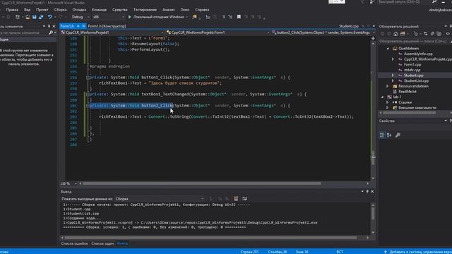Switch to Form1.h [Конструктор] tab

tap(107, 26)
